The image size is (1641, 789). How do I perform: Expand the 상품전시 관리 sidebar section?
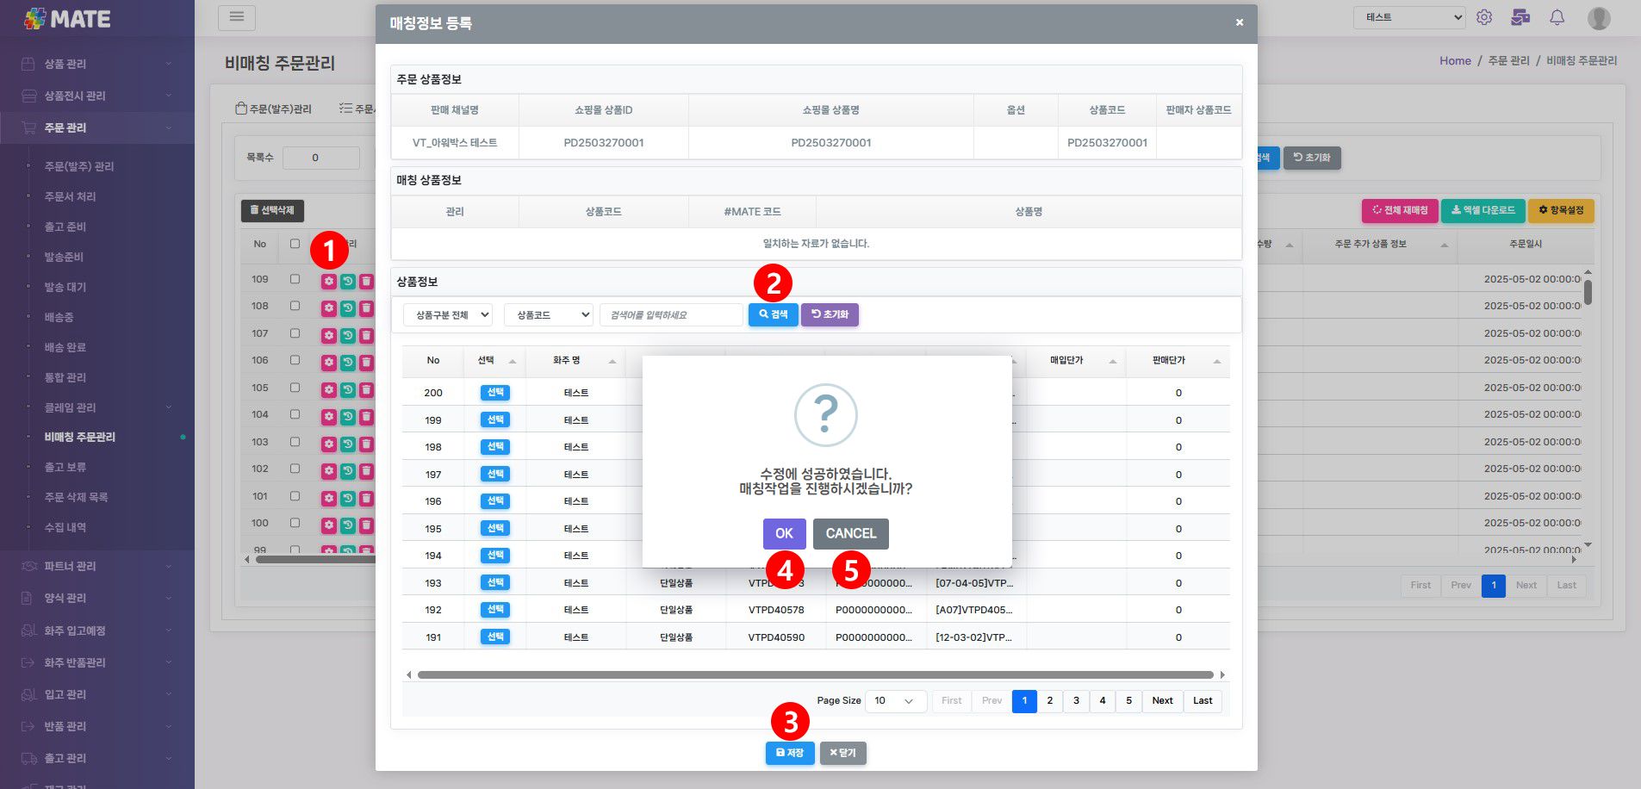click(x=96, y=96)
